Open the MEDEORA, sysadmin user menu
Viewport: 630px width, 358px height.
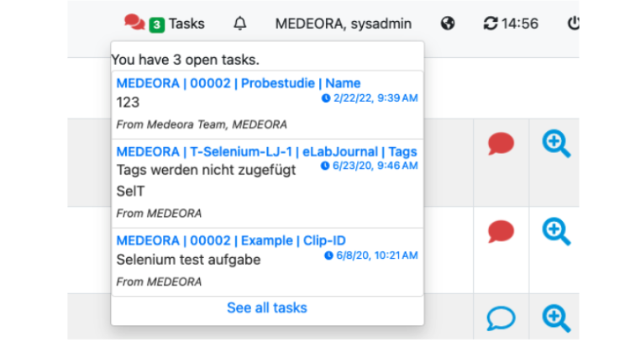coord(343,24)
